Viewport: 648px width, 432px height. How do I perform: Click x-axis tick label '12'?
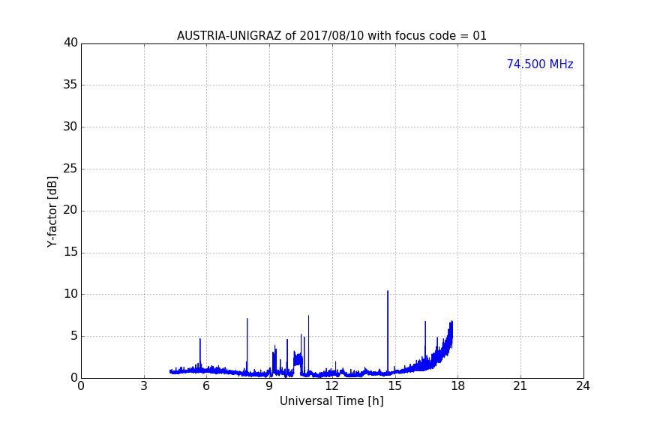331,386
